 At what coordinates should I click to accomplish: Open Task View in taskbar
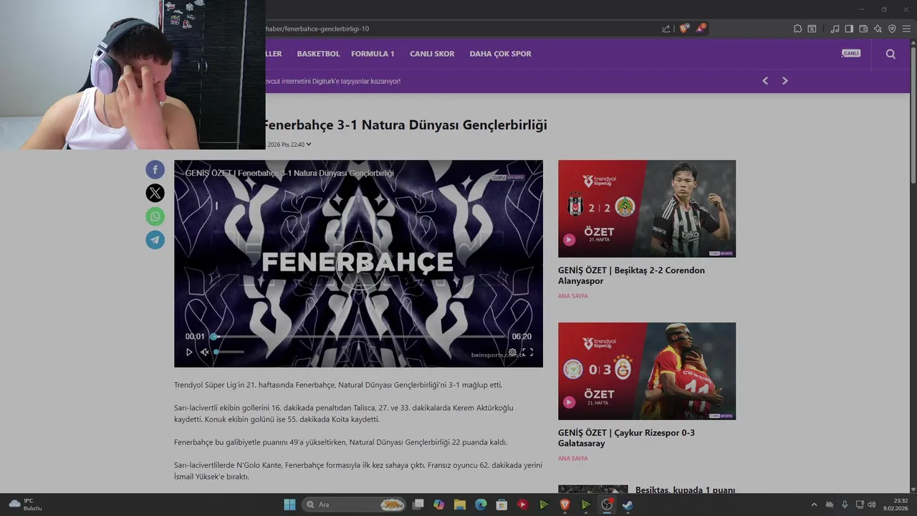pyautogui.click(x=418, y=505)
